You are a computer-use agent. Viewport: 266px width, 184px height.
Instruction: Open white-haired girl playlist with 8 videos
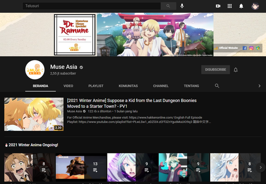coord(235,167)
